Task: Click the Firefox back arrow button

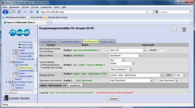Action: [5, 12]
